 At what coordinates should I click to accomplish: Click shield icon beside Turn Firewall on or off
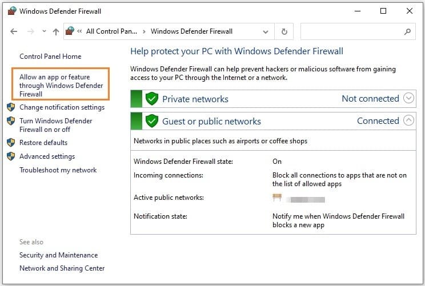[x=11, y=120]
